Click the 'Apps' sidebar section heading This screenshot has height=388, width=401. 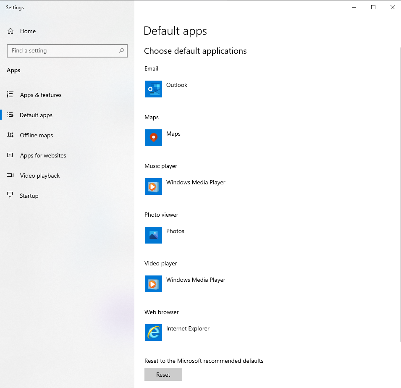pos(13,71)
